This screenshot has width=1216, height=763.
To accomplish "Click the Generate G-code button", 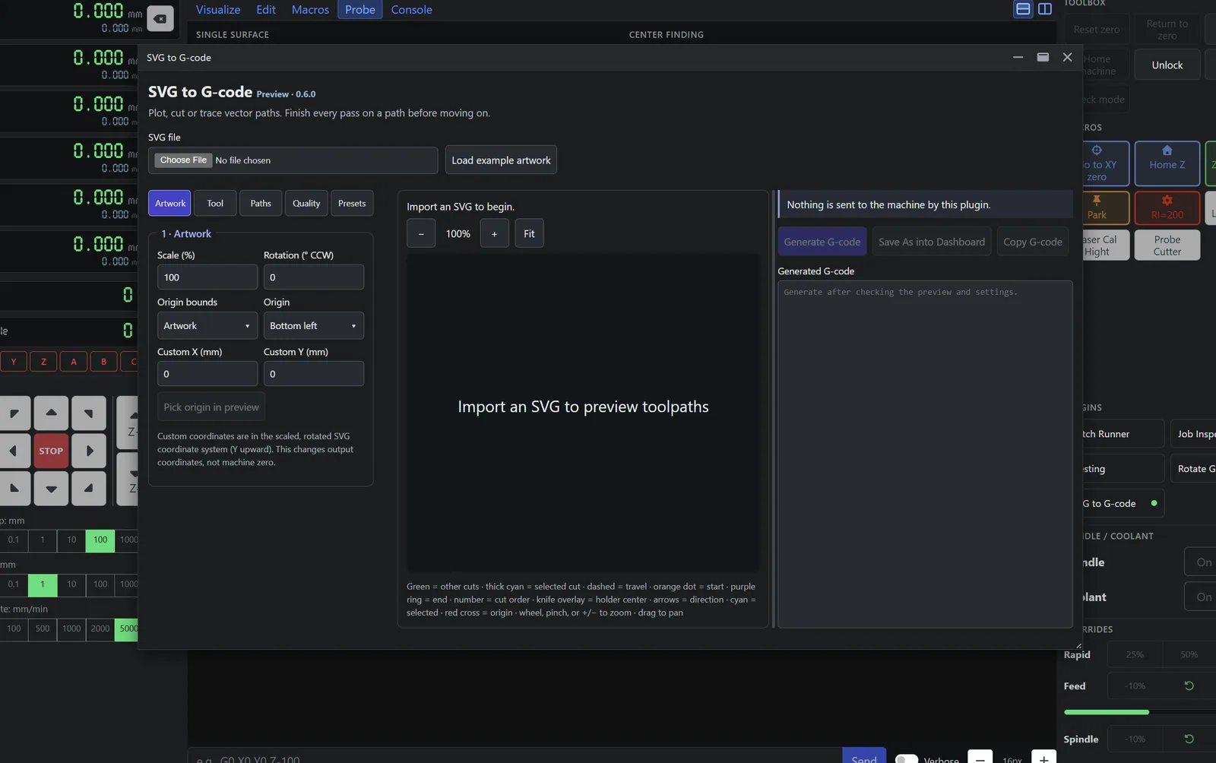I will coord(822,242).
